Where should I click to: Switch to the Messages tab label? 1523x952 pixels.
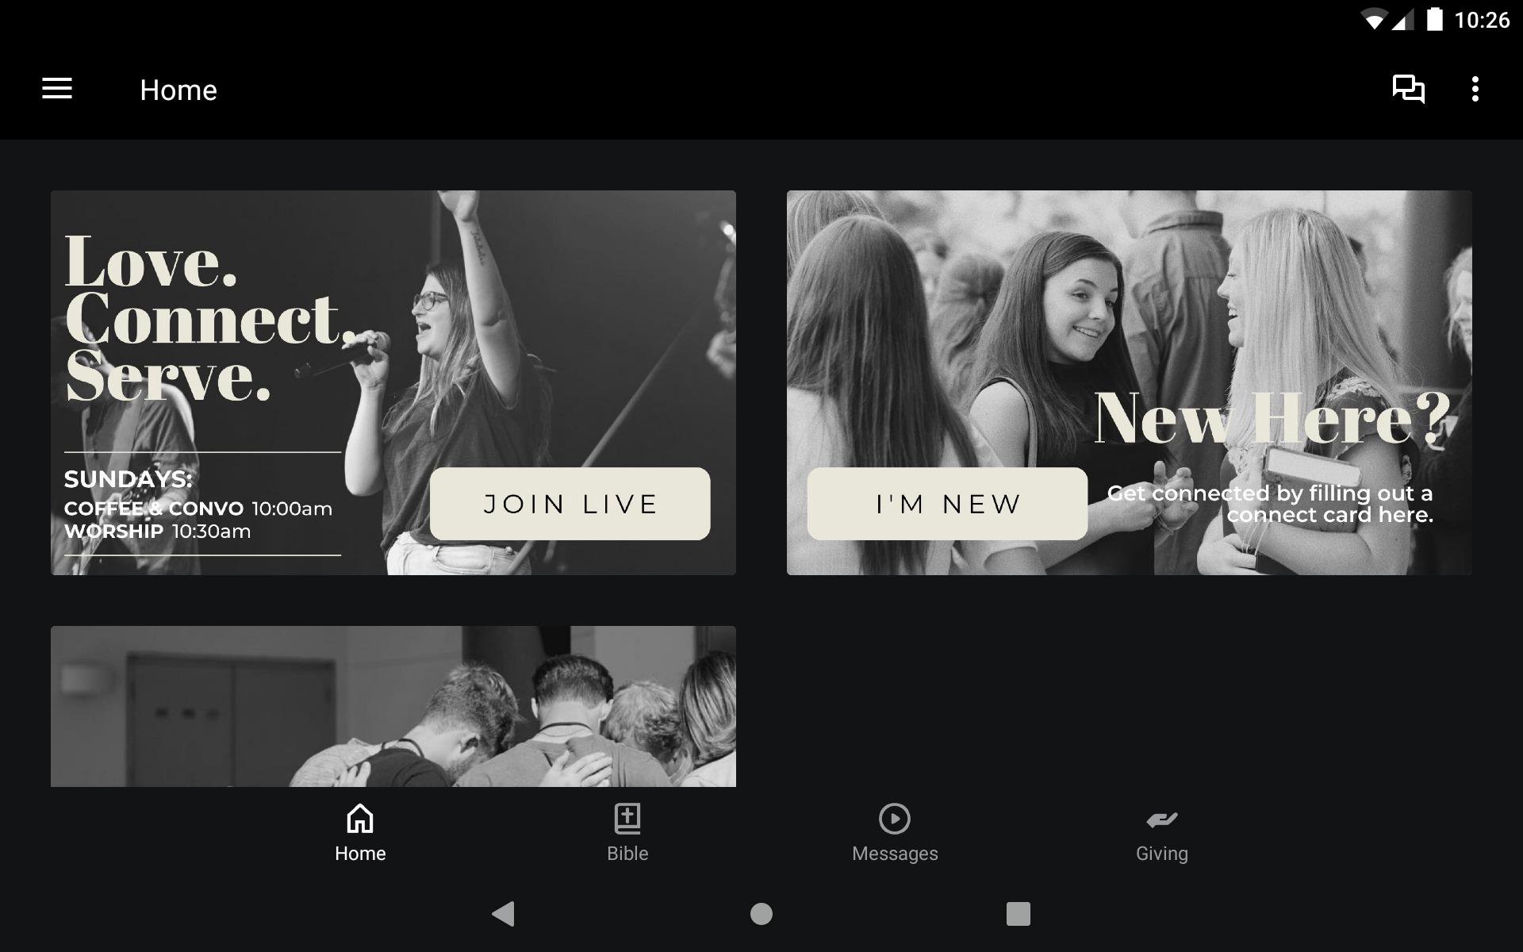tap(895, 854)
